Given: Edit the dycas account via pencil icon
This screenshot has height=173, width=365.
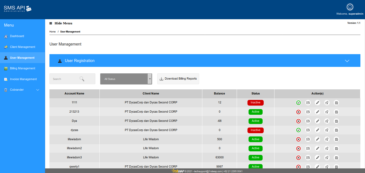Looking at the screenshot, I should pyautogui.click(x=317, y=130).
